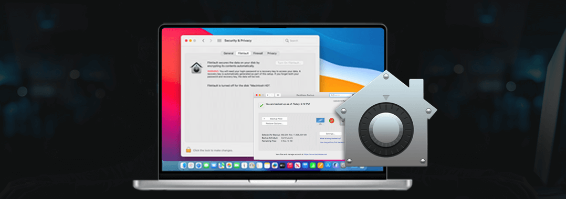
Task: Open Restore Options in Backblaze
Action: tap(275, 124)
